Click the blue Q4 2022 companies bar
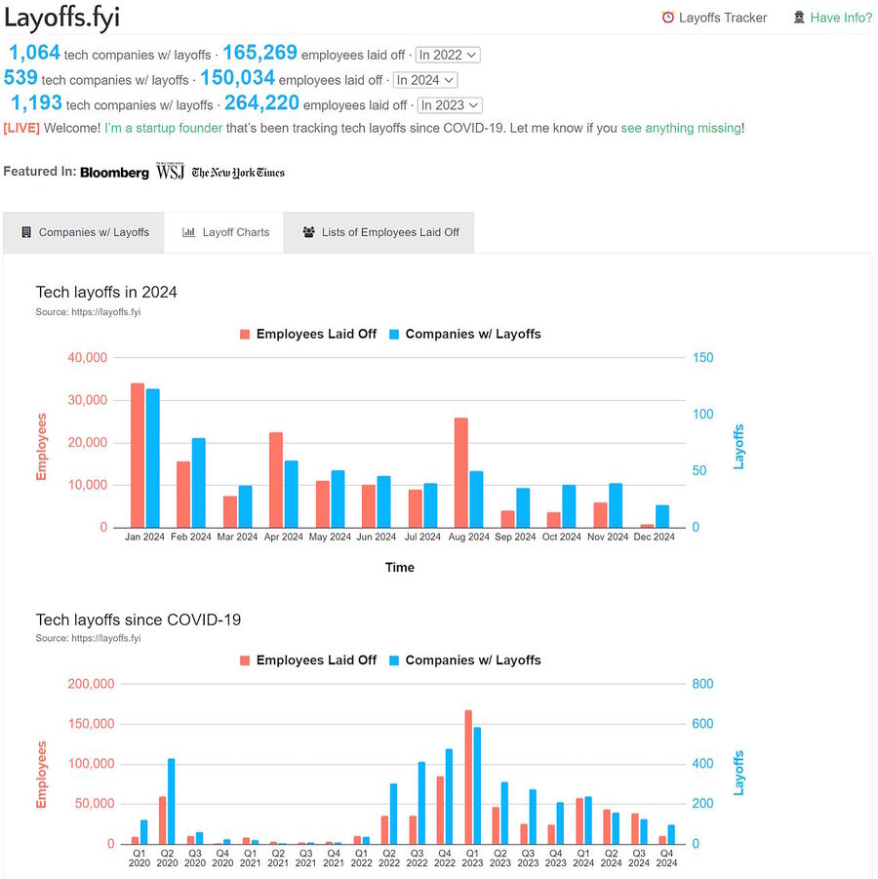This screenshot has width=878, height=879. pyautogui.click(x=449, y=797)
